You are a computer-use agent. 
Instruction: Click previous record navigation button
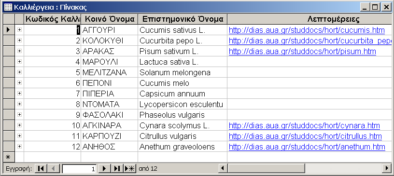53,169
